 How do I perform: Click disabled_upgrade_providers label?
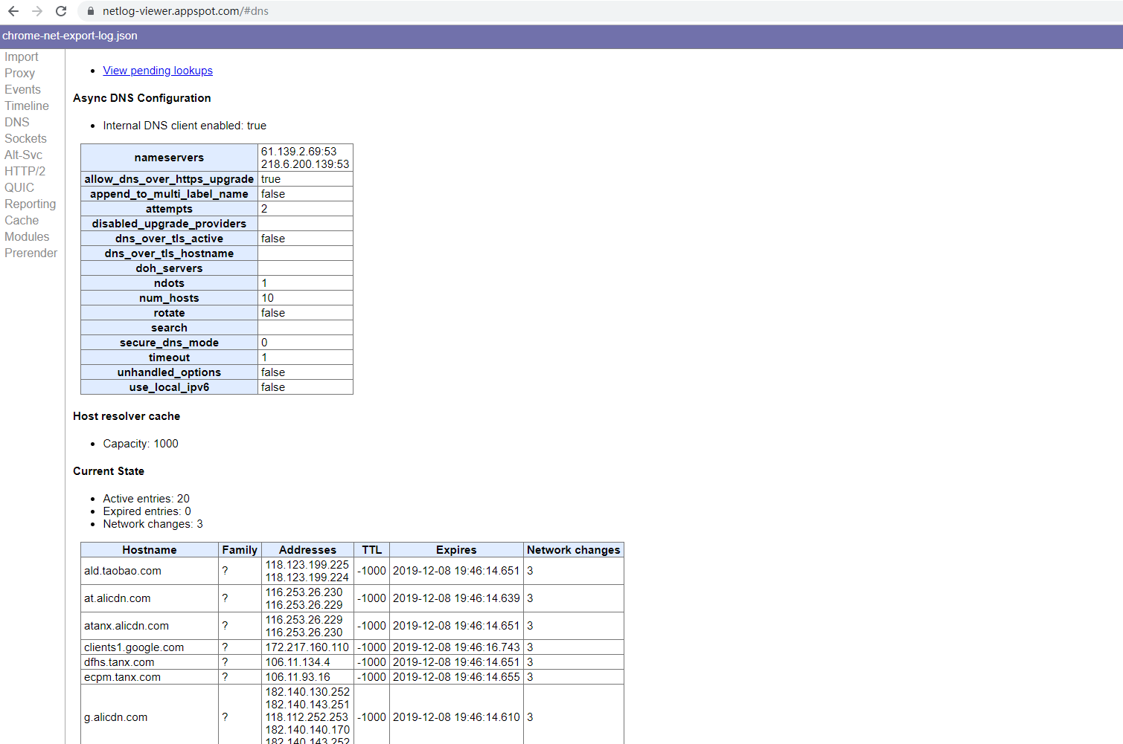[169, 224]
